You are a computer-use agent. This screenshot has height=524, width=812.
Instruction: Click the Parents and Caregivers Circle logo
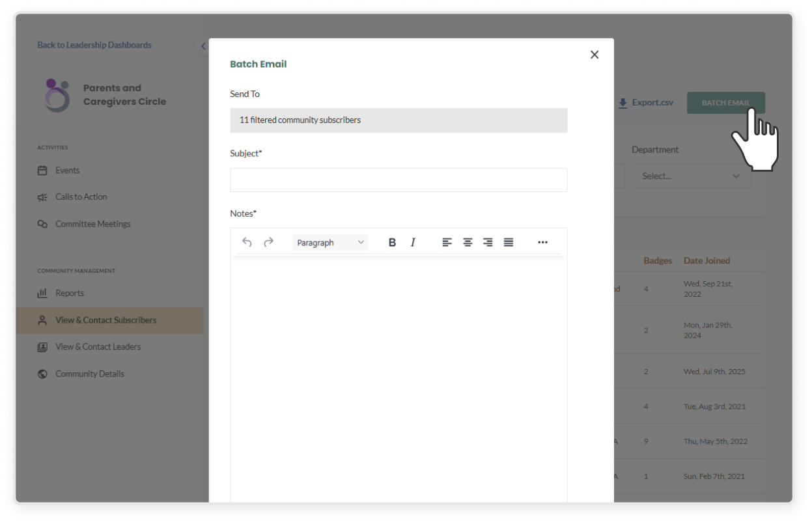(57, 95)
